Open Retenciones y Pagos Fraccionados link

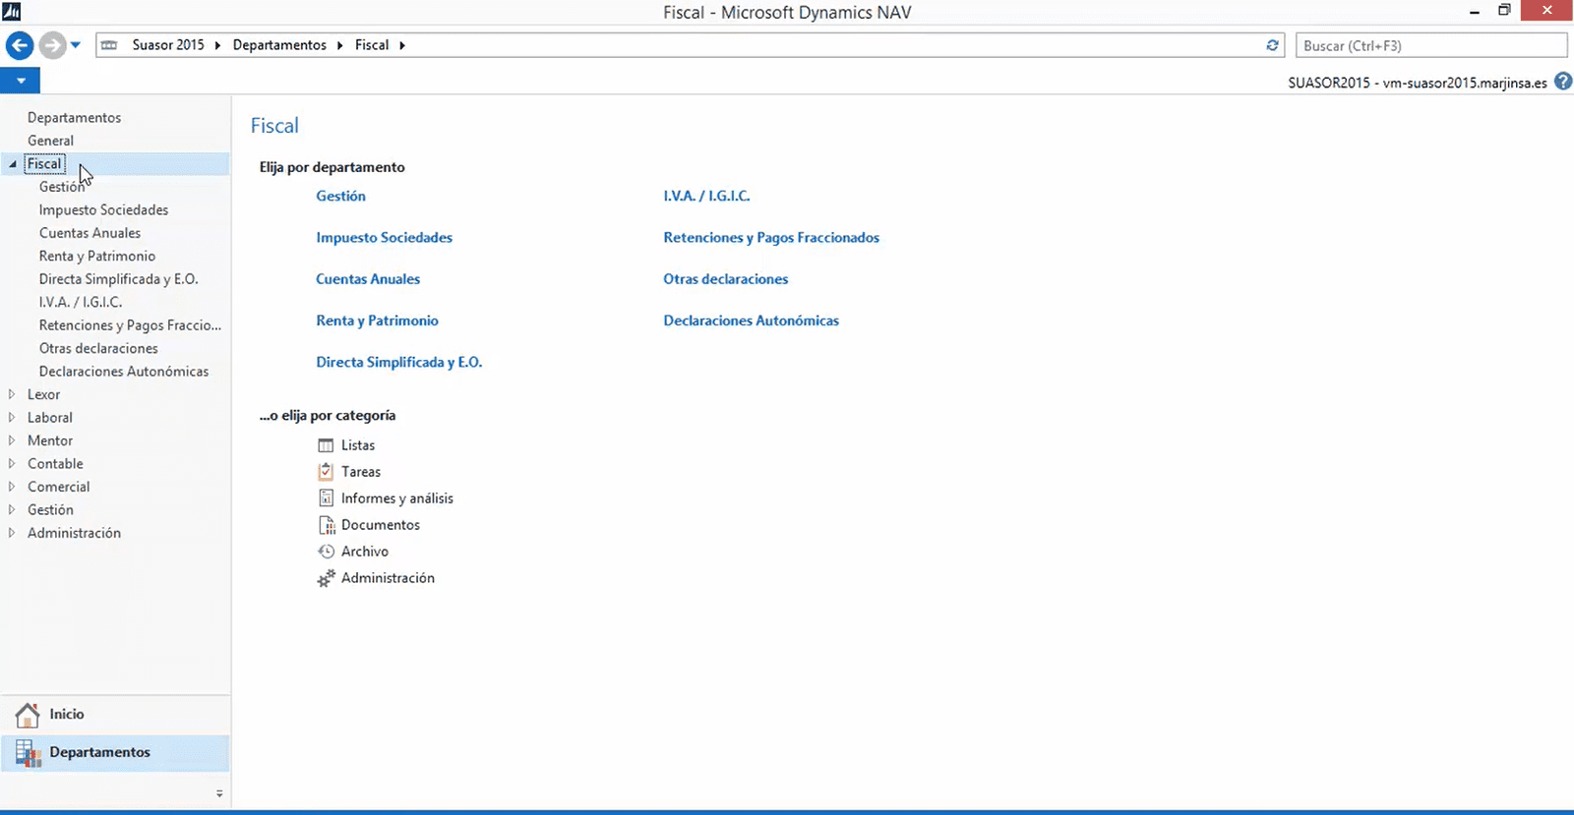(771, 237)
